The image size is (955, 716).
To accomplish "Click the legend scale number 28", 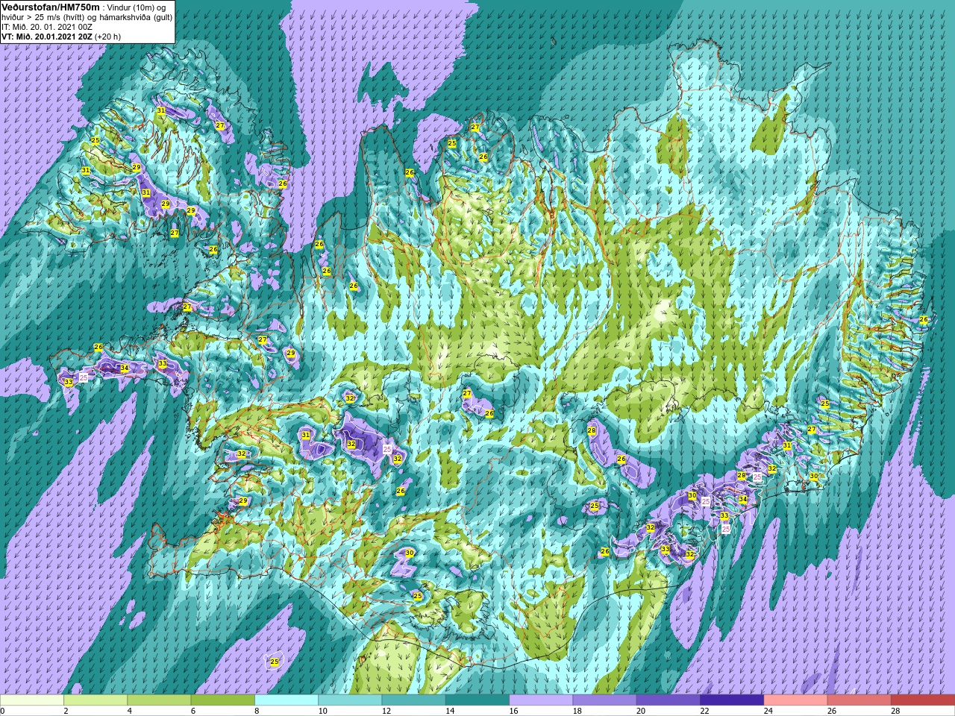I will click(896, 711).
